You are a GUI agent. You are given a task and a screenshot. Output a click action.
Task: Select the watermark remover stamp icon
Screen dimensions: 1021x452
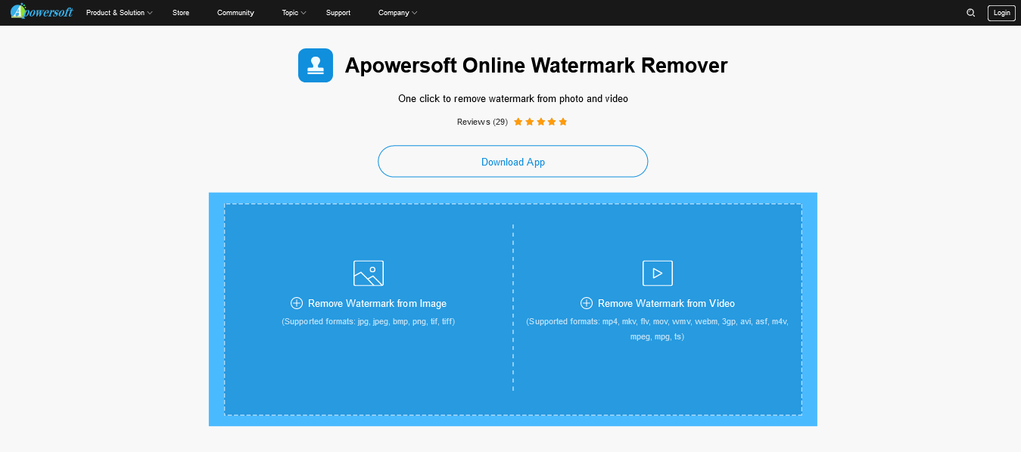pos(316,66)
